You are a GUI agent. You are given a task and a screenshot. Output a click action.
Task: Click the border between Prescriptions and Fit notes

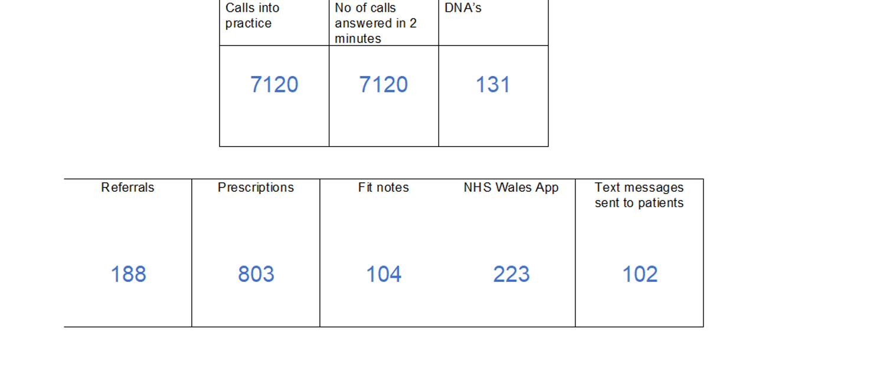coord(320,252)
